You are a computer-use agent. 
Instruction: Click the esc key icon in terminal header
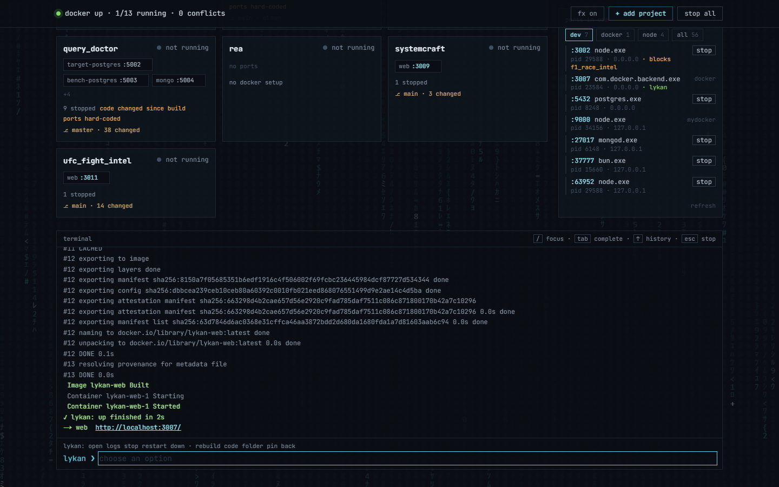click(690, 239)
